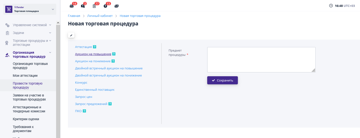Open Критерии оценки in the sidebar
This screenshot has height=138, width=360.
(26, 119)
